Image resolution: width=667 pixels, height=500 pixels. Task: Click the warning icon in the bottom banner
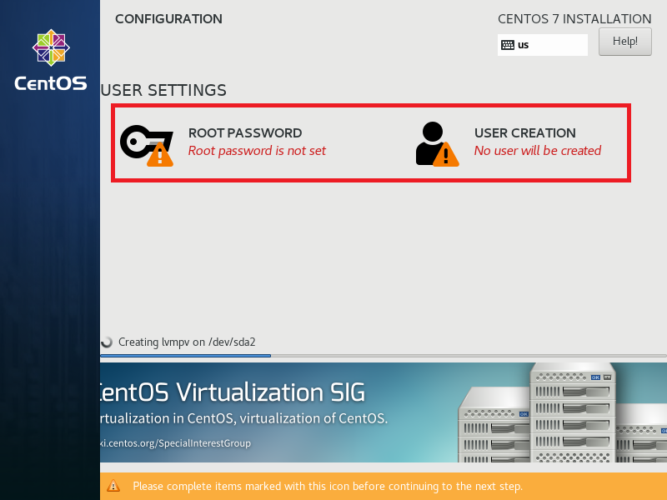(x=114, y=486)
